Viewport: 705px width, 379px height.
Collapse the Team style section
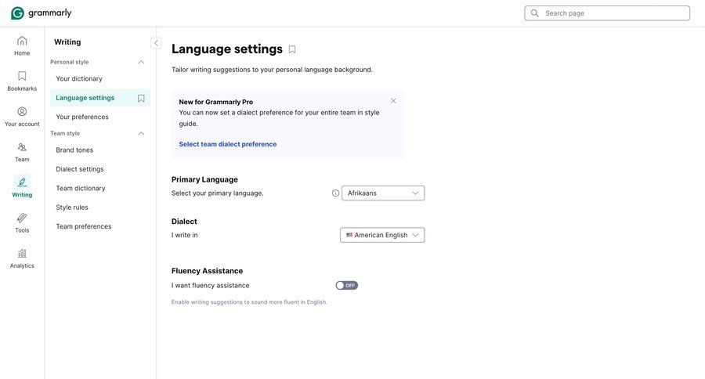pyautogui.click(x=141, y=133)
